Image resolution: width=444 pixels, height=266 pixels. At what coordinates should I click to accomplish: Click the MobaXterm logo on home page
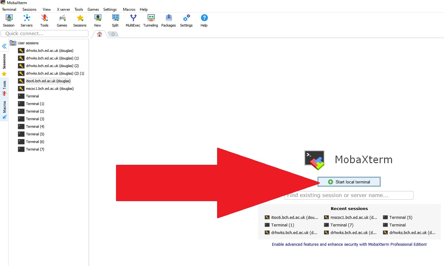[315, 160]
